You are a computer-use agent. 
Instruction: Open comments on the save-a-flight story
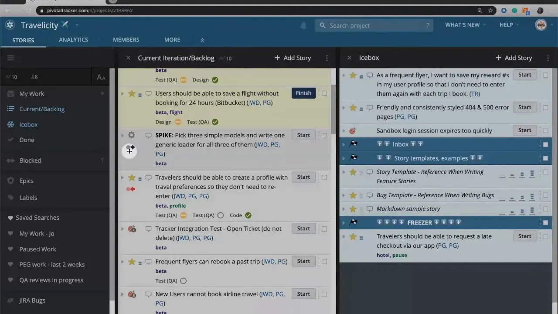[148, 93]
